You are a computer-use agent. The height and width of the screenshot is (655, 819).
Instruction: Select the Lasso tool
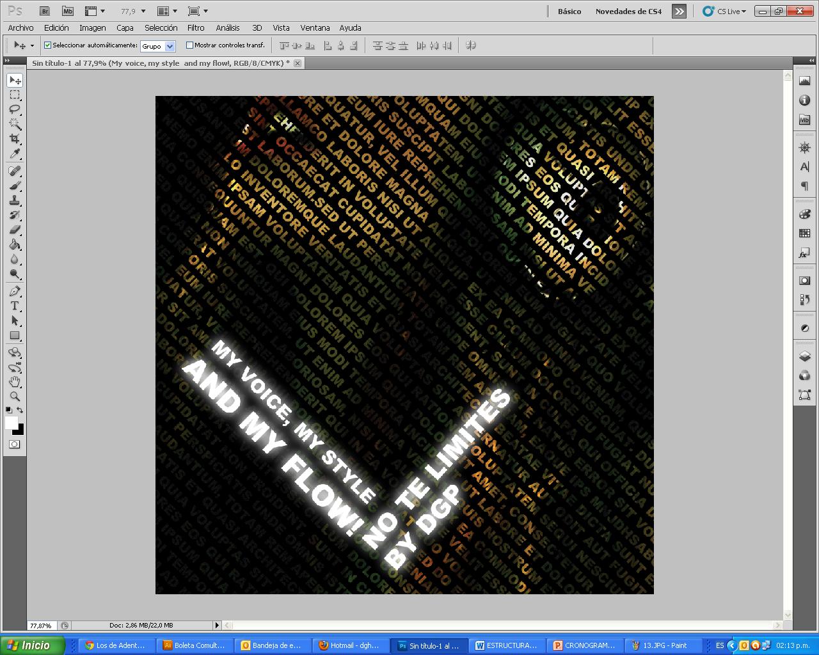pyautogui.click(x=15, y=109)
